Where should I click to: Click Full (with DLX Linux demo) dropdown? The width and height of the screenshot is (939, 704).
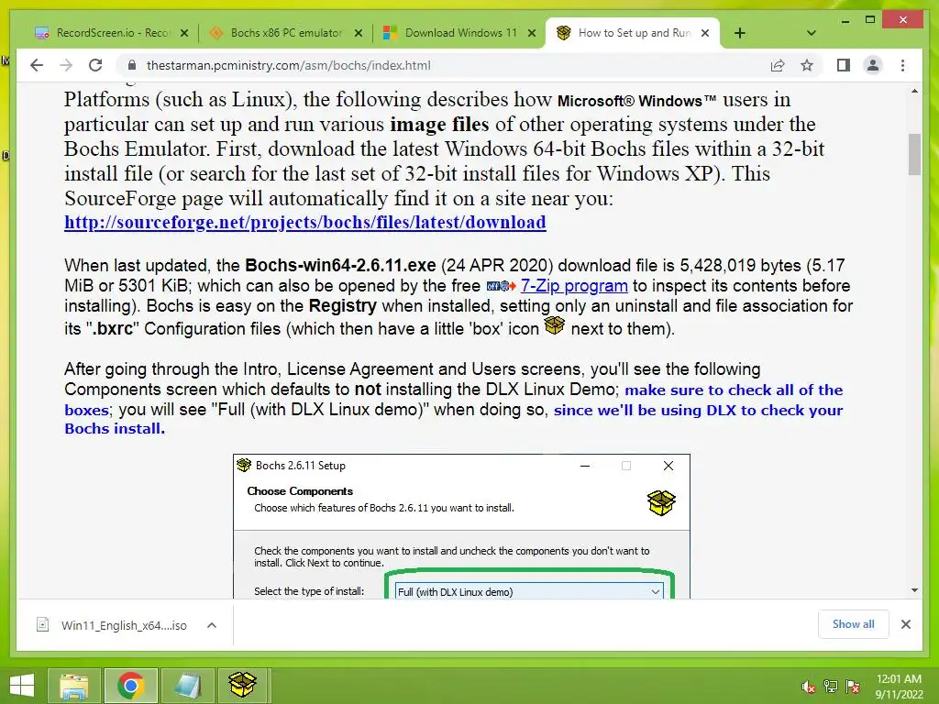(x=529, y=591)
